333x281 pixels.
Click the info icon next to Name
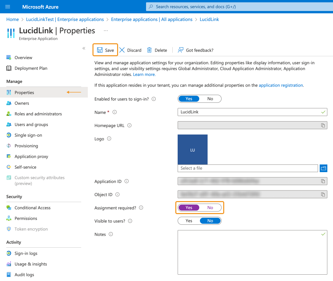[115, 112]
